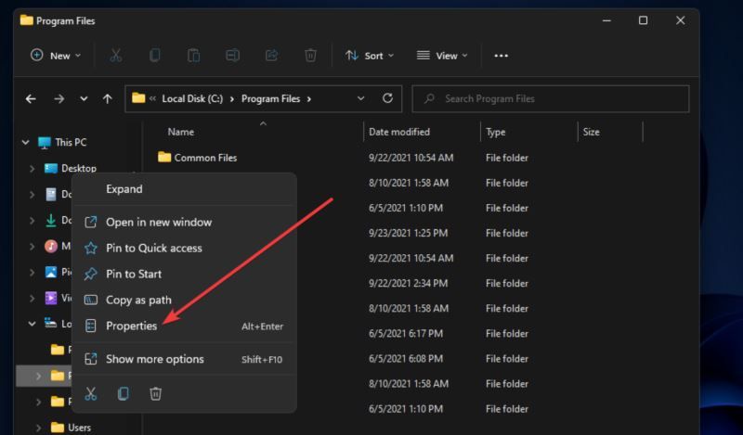Click the Share icon in the toolbar
Viewport: 743px width, 435px height.
tap(272, 56)
